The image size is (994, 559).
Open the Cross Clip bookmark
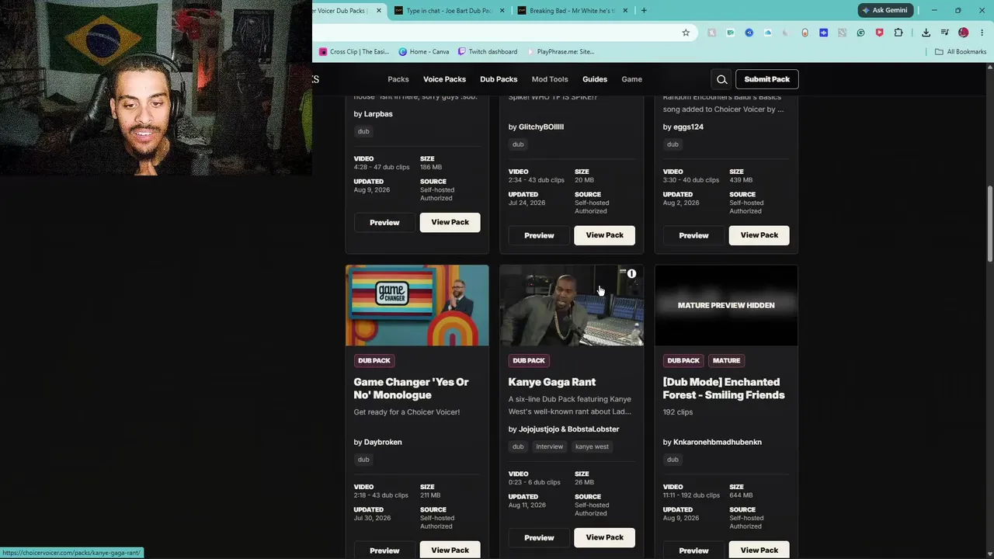click(354, 52)
